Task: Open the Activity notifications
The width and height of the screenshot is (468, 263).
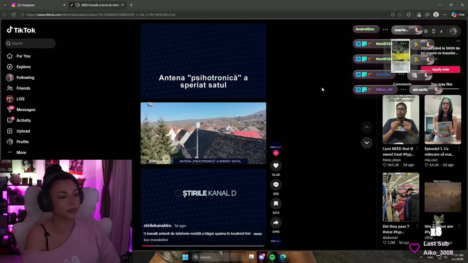Action: 23,120
